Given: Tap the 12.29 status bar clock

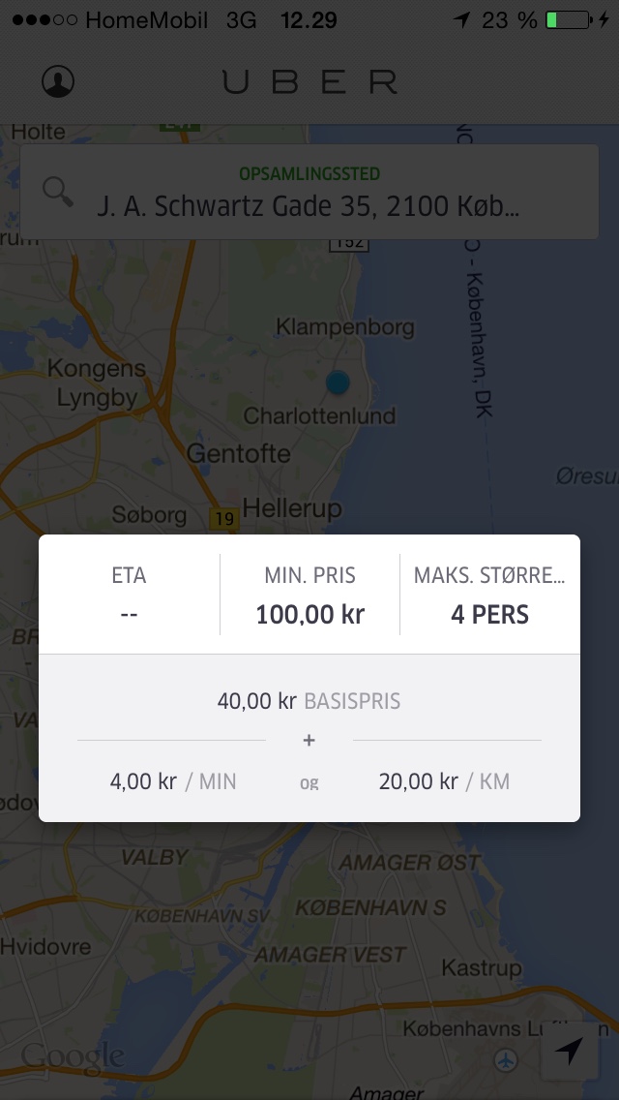Looking at the screenshot, I should [309, 20].
